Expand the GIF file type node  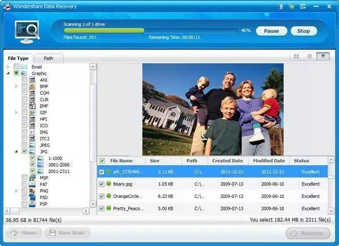[16, 113]
